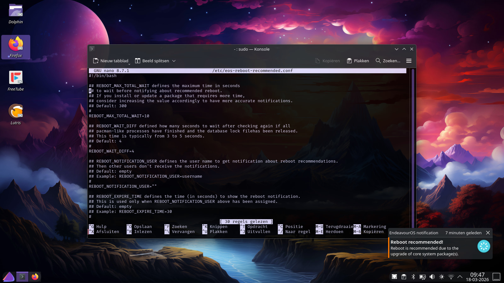Viewport: 504px width, 283px height.
Task: Open Zoeken search in Konsole
Action: click(388, 61)
